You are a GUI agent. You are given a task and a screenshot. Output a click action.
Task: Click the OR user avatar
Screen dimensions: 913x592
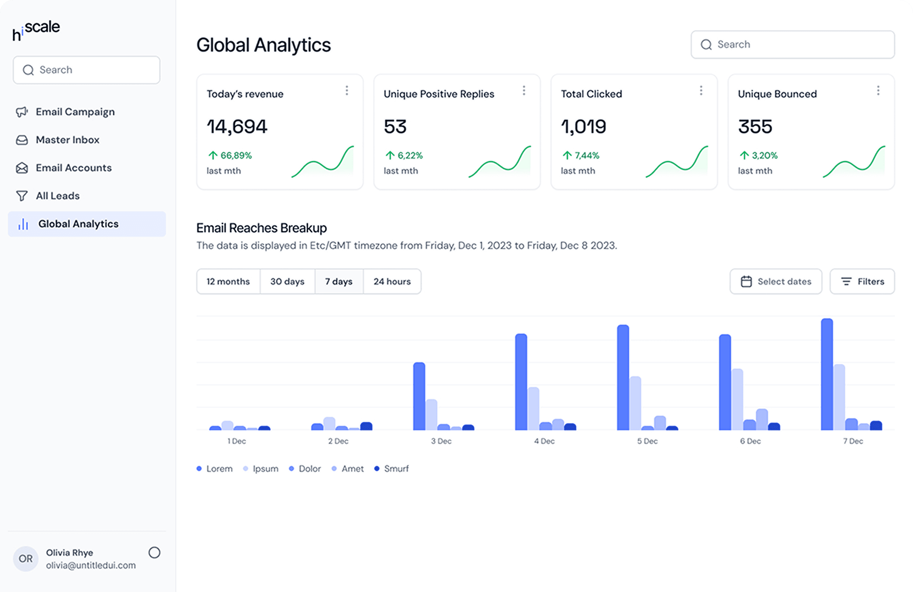(x=26, y=559)
